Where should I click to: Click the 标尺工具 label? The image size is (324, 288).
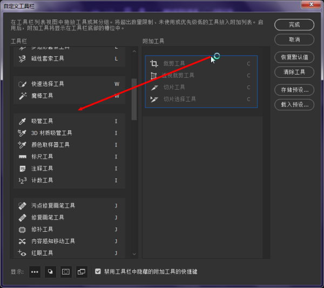(x=42, y=157)
